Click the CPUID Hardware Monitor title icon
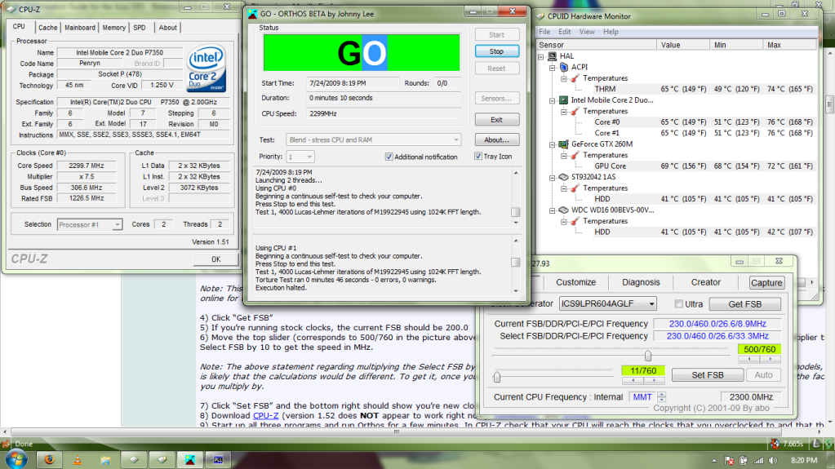835x469 pixels. (x=541, y=16)
